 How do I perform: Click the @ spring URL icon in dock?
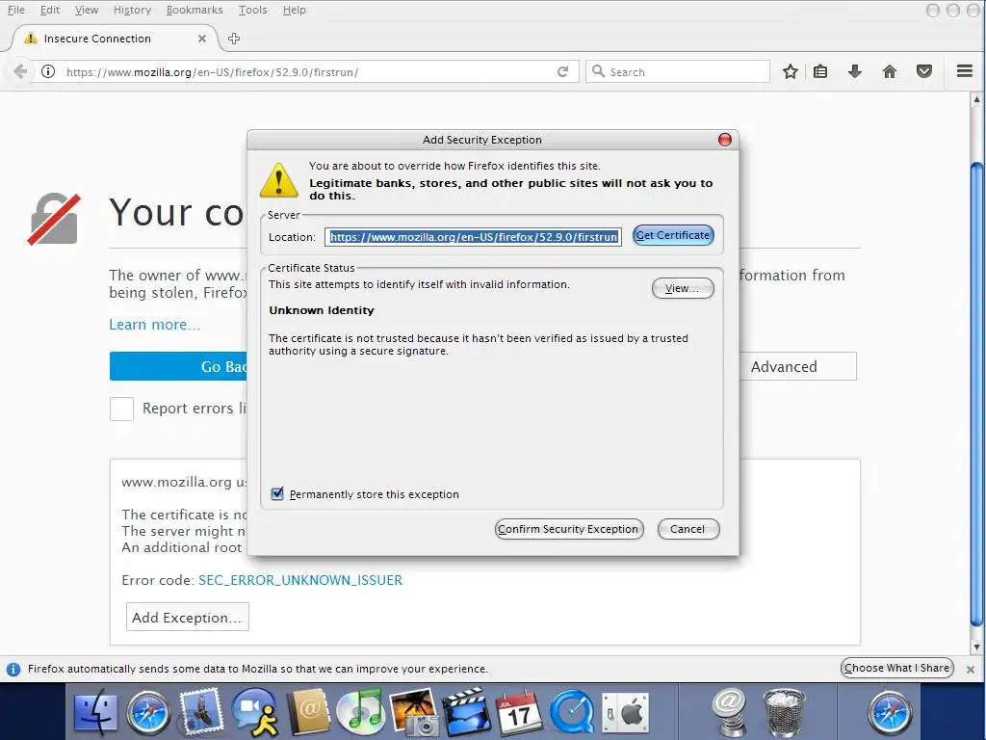730,712
